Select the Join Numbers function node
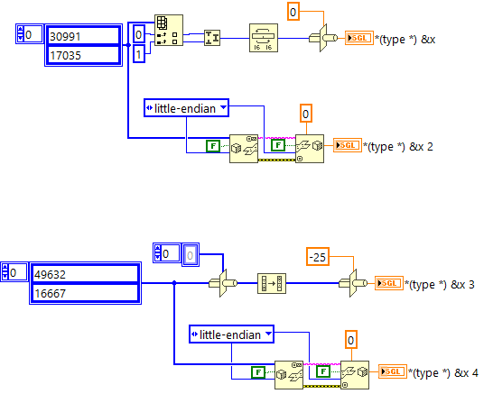493x403 pixels. (212, 38)
